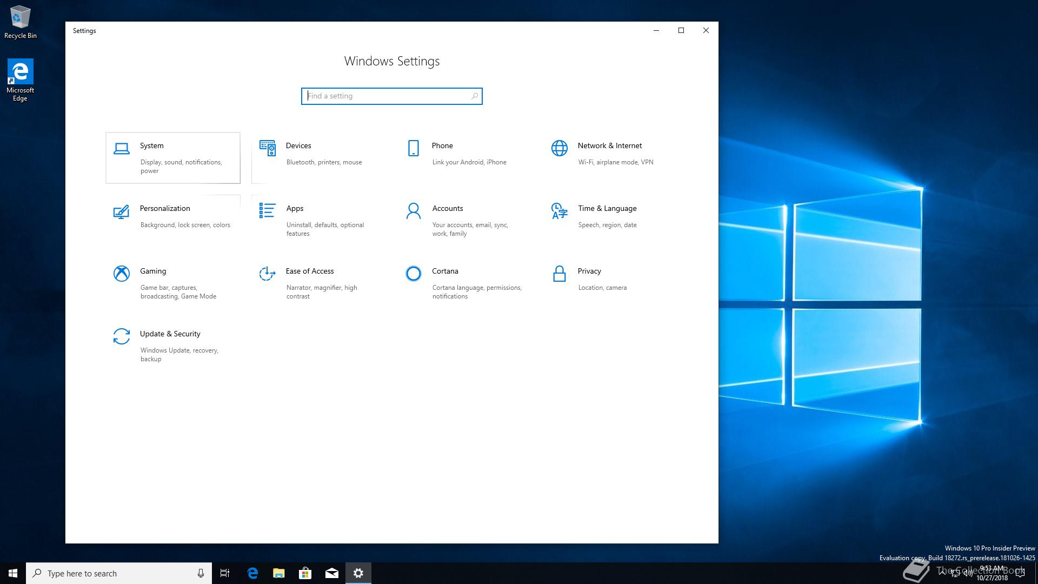Image resolution: width=1038 pixels, height=584 pixels.
Task: Open the Update & Security arrows icon
Action: coord(122,336)
